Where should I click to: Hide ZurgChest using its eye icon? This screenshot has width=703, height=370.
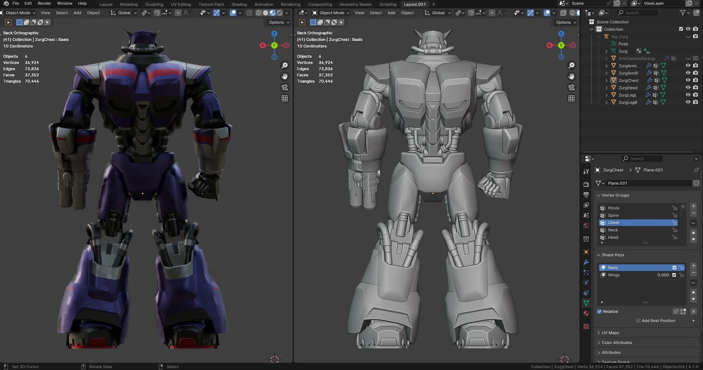[688, 80]
